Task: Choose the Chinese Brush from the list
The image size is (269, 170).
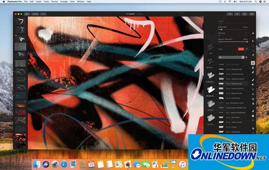Action: click(233, 74)
